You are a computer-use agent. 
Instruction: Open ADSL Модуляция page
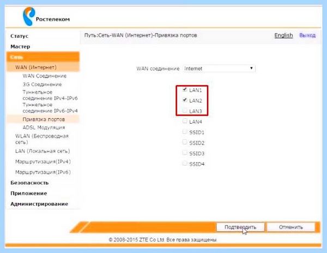click(x=44, y=128)
